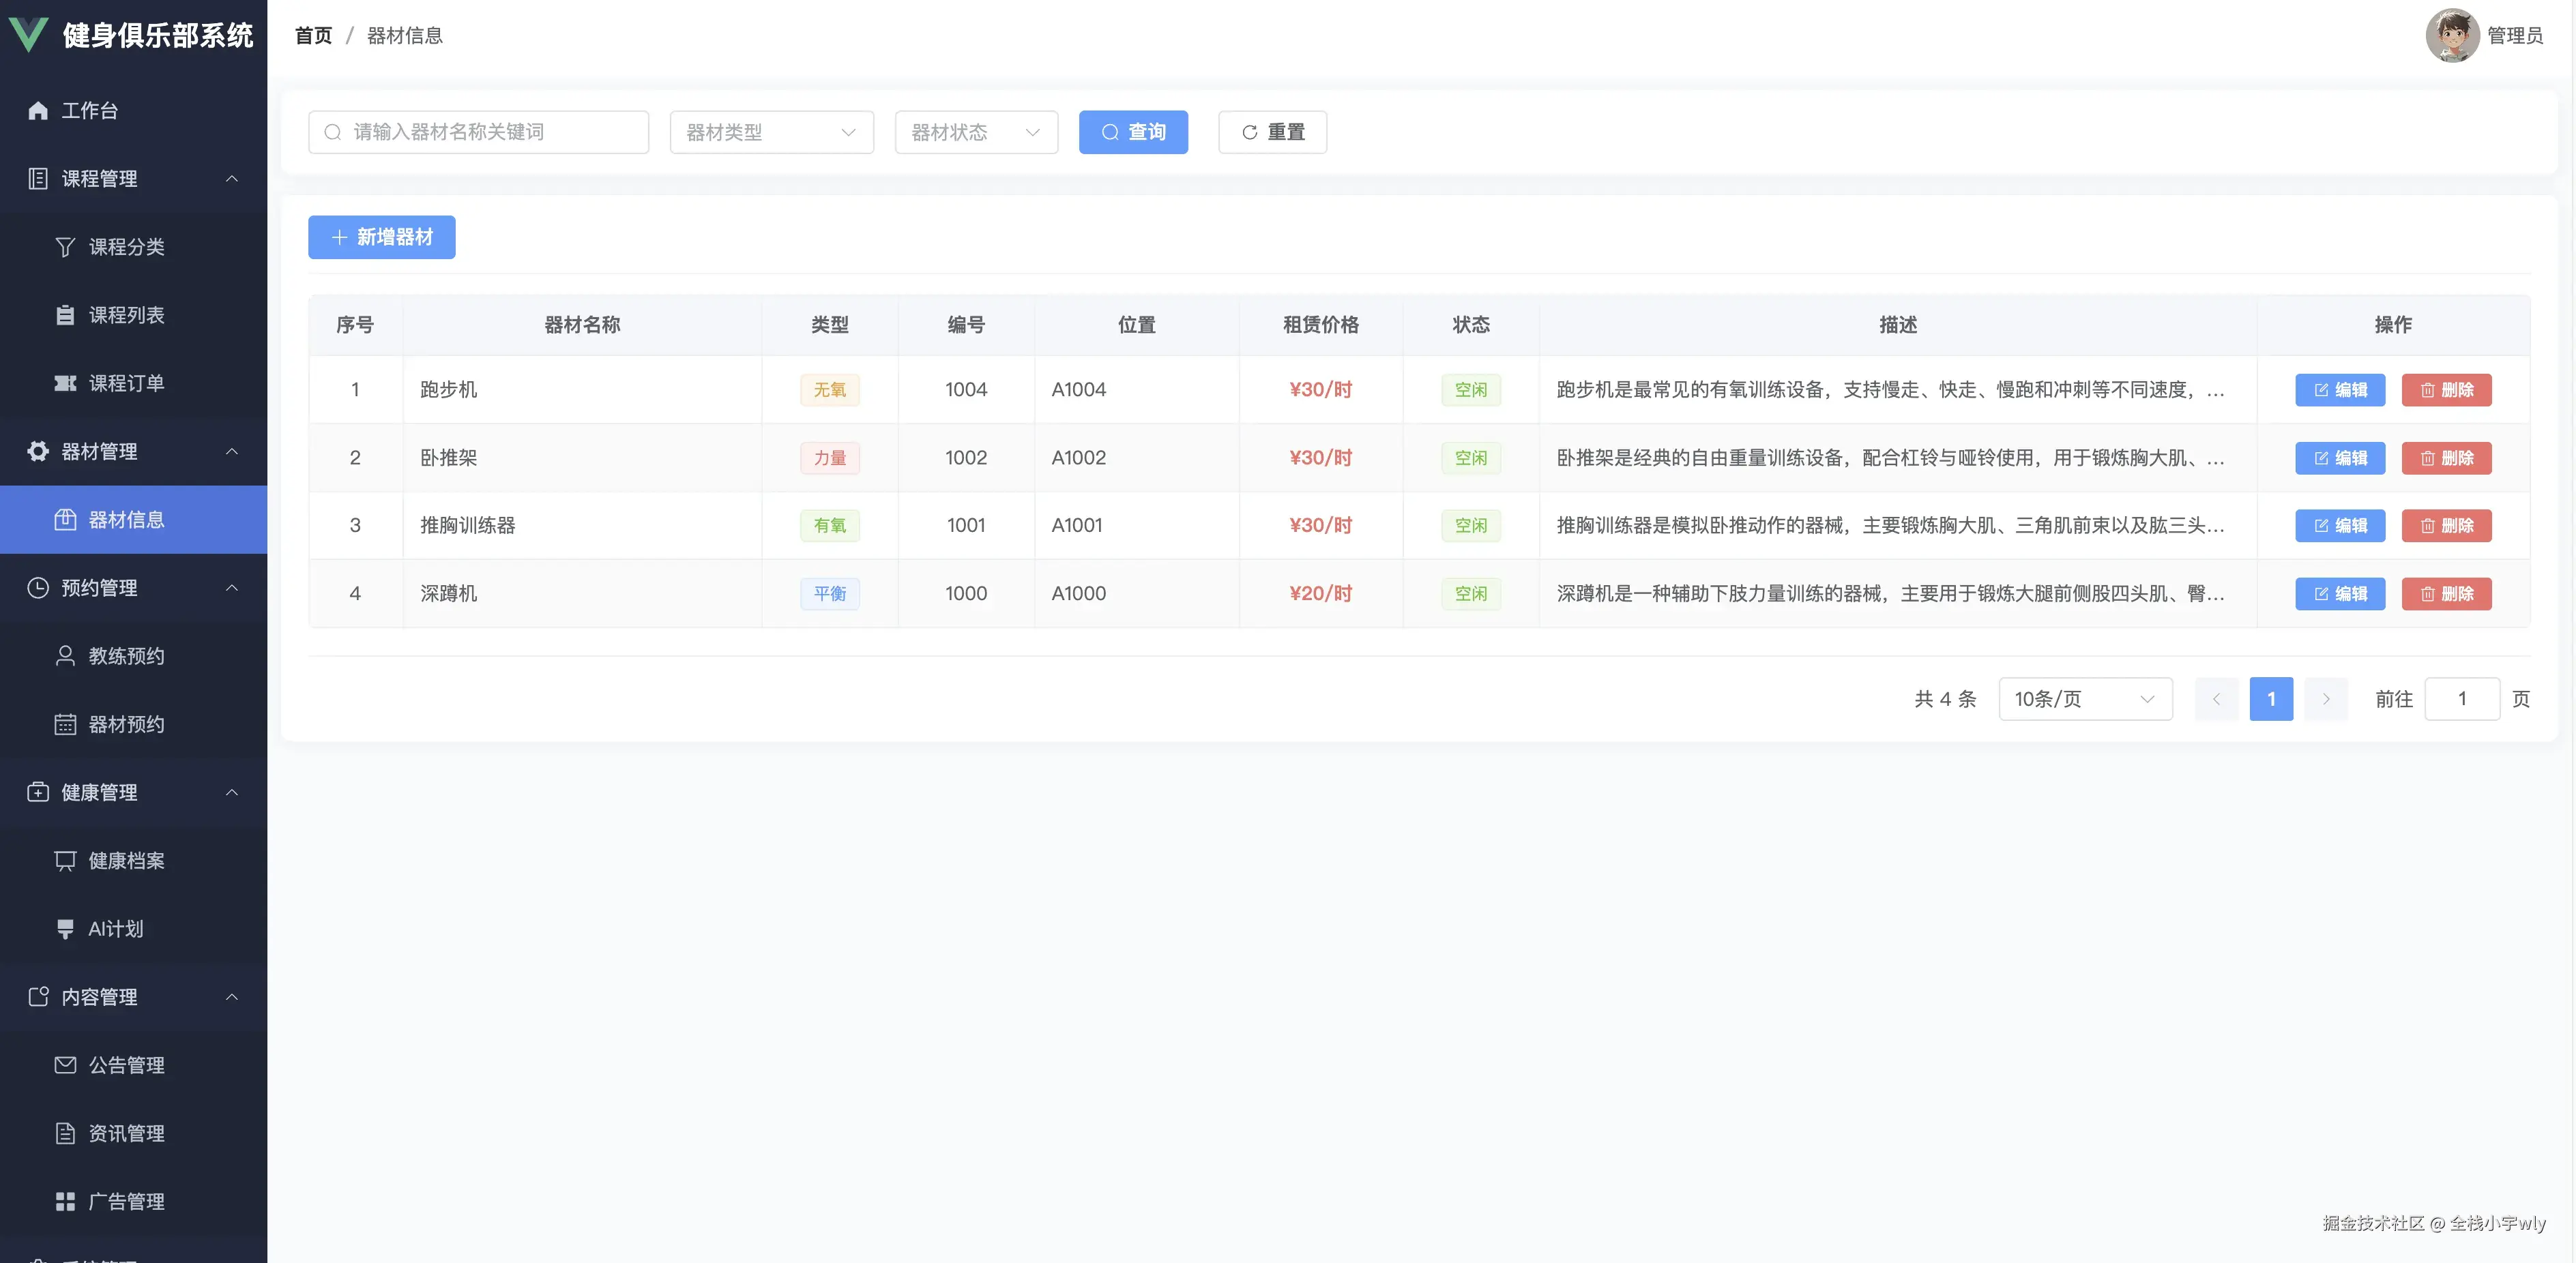This screenshot has height=1263, width=2576.
Task: Click the 健康档案 presentation icon
Action: 65,861
